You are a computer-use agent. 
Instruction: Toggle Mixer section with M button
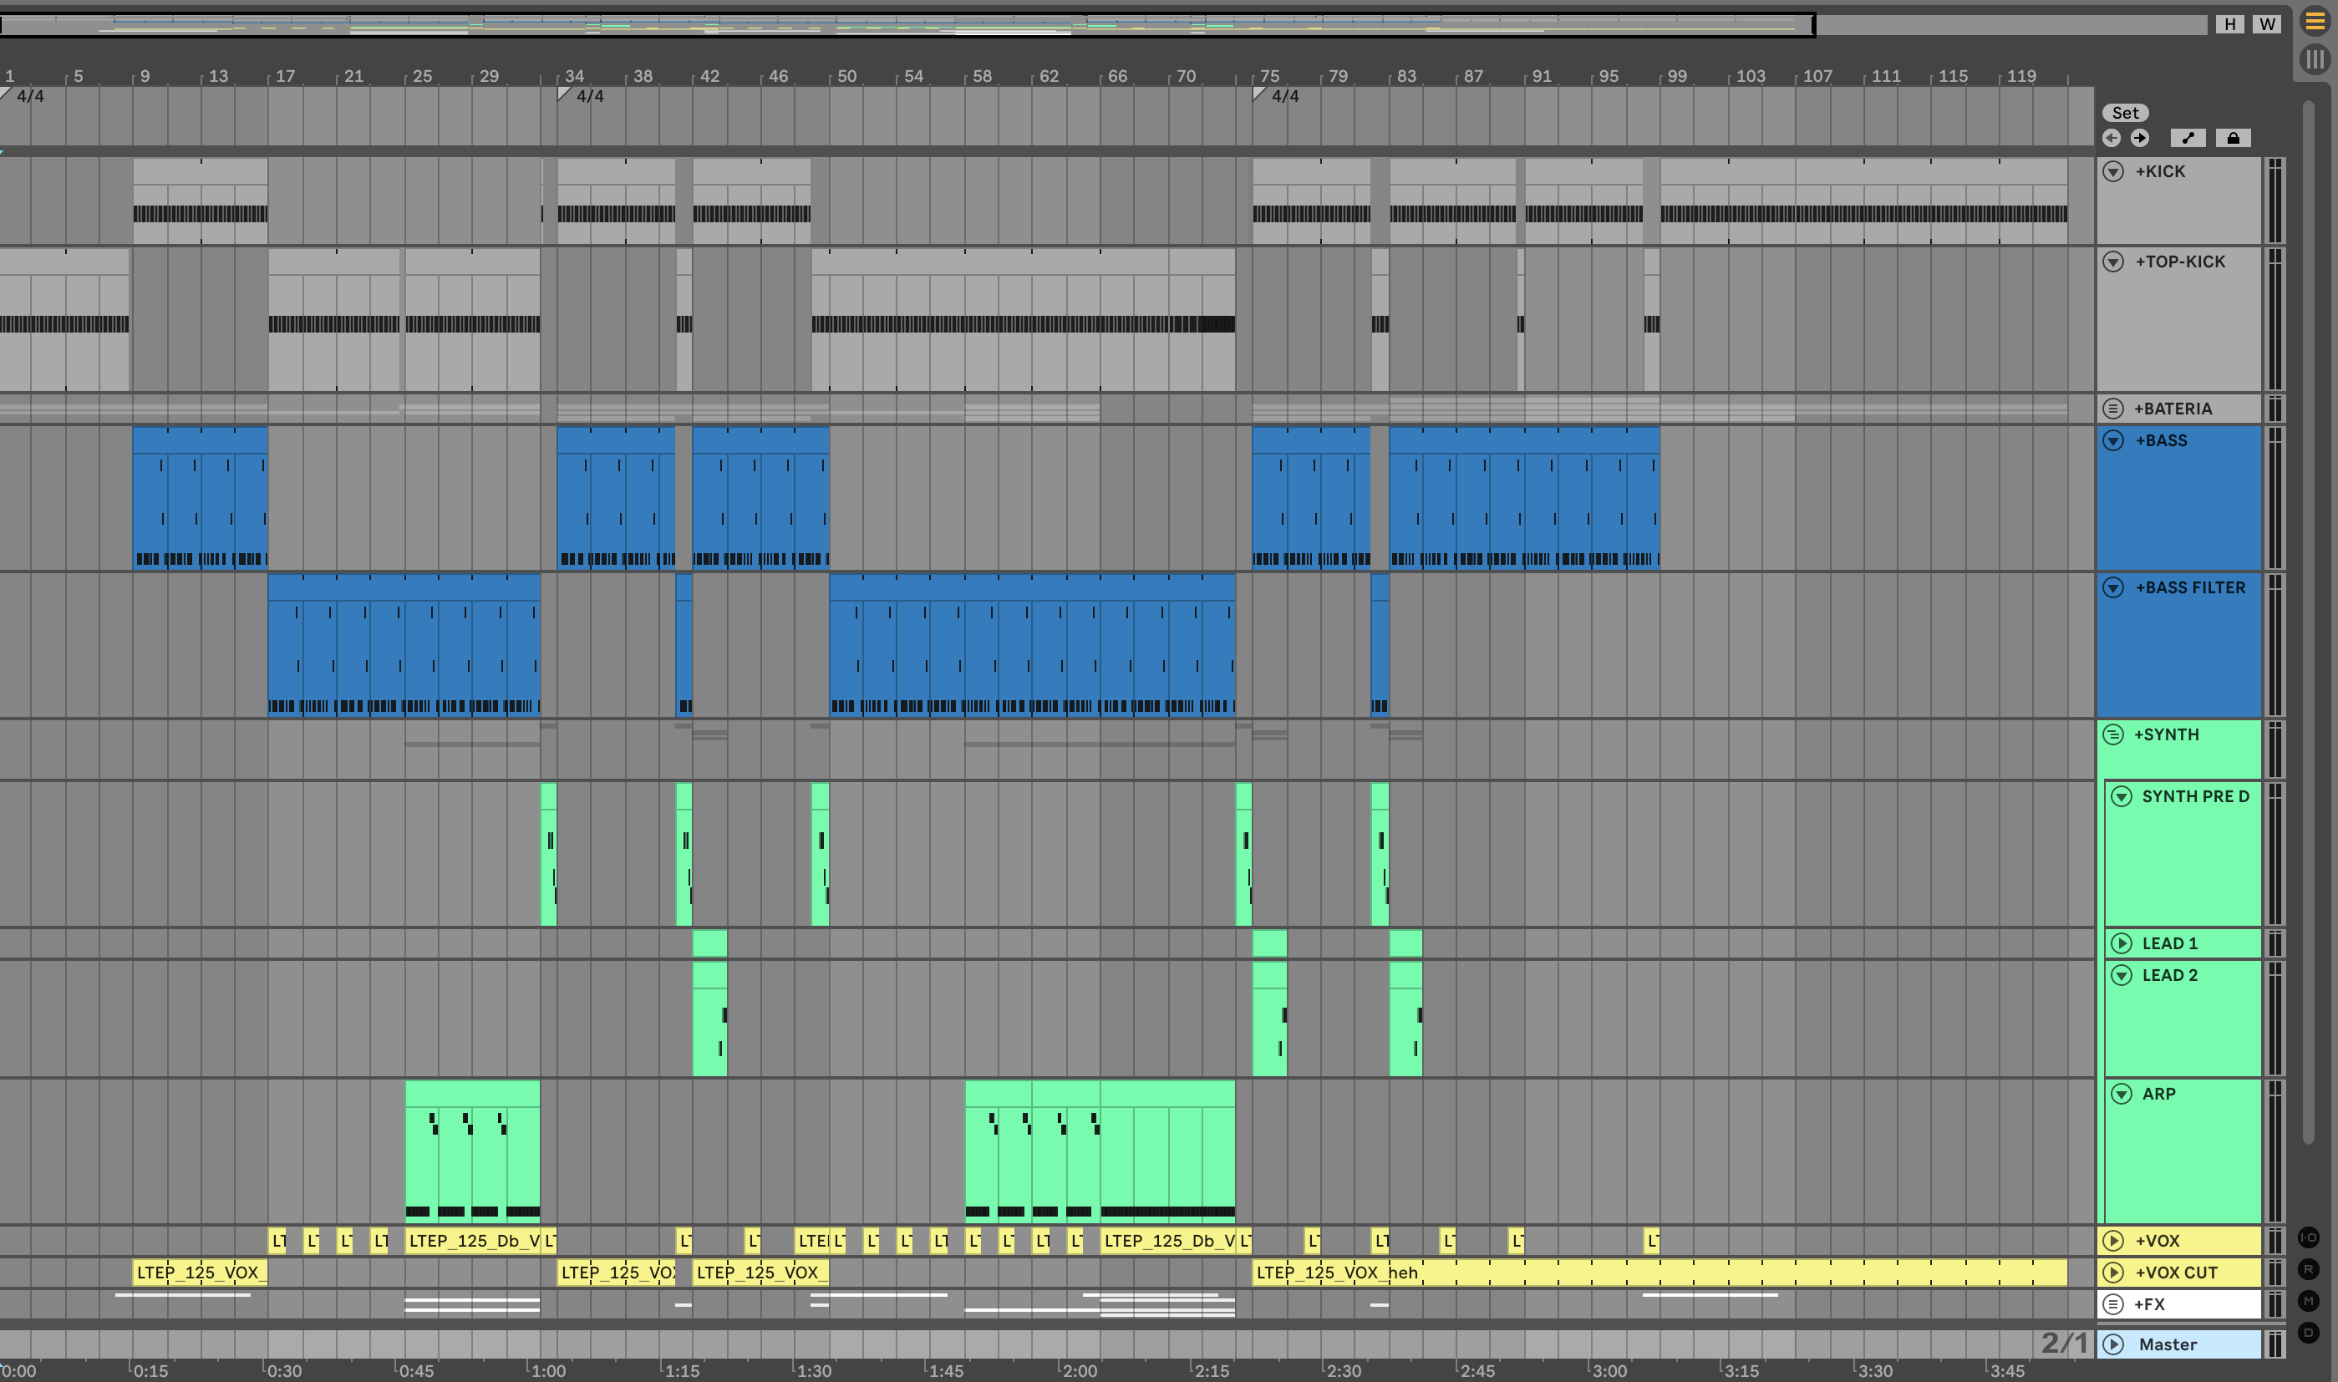click(2308, 1301)
